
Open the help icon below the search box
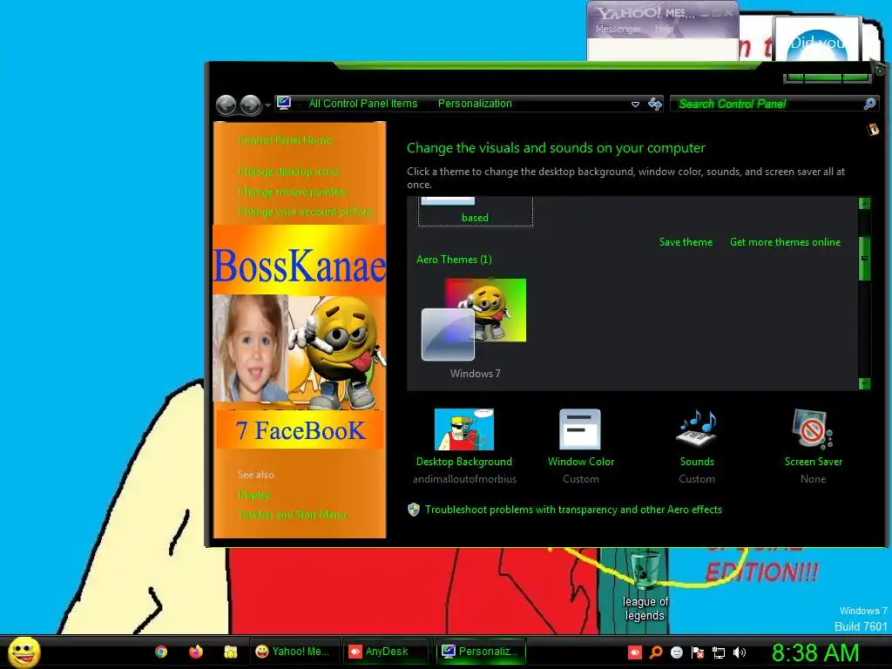(x=873, y=130)
